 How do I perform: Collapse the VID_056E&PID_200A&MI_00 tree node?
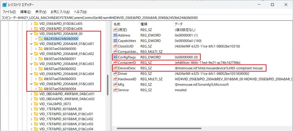[x=31, y=34]
